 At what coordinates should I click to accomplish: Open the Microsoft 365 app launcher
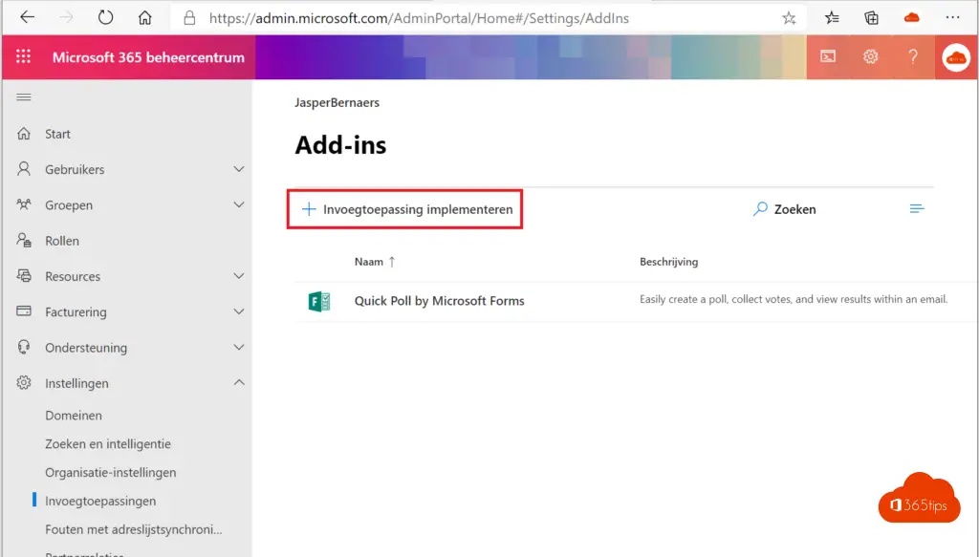point(23,56)
